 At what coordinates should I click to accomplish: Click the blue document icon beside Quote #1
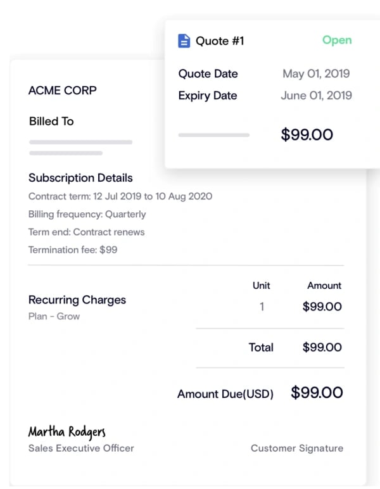pos(184,41)
